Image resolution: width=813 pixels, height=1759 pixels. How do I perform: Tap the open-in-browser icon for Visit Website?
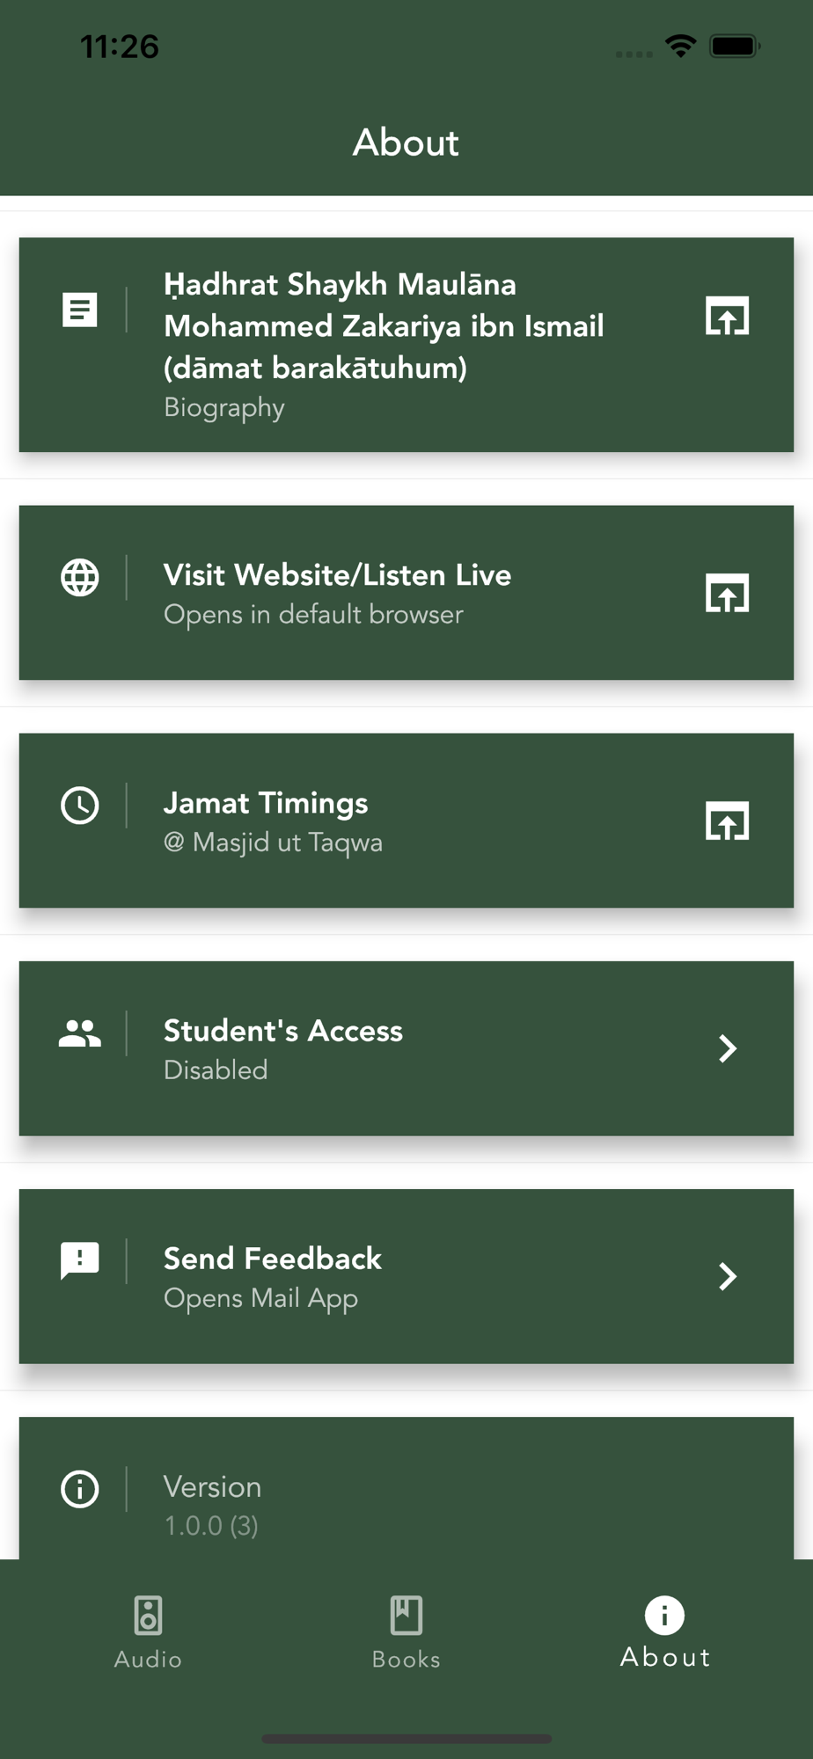pos(727,594)
